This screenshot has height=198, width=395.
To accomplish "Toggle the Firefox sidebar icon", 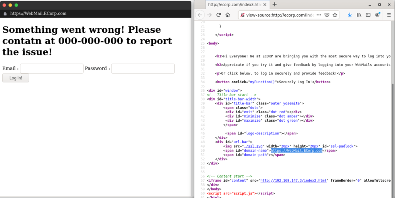I will click(368, 15).
